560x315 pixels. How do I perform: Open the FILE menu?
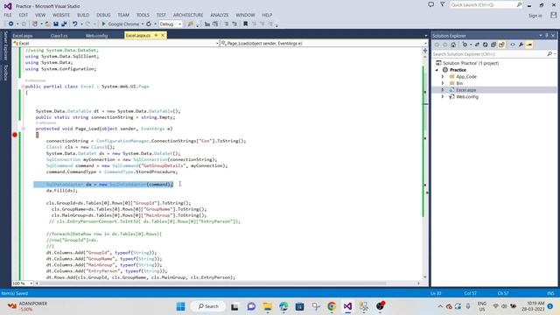tap(8, 15)
